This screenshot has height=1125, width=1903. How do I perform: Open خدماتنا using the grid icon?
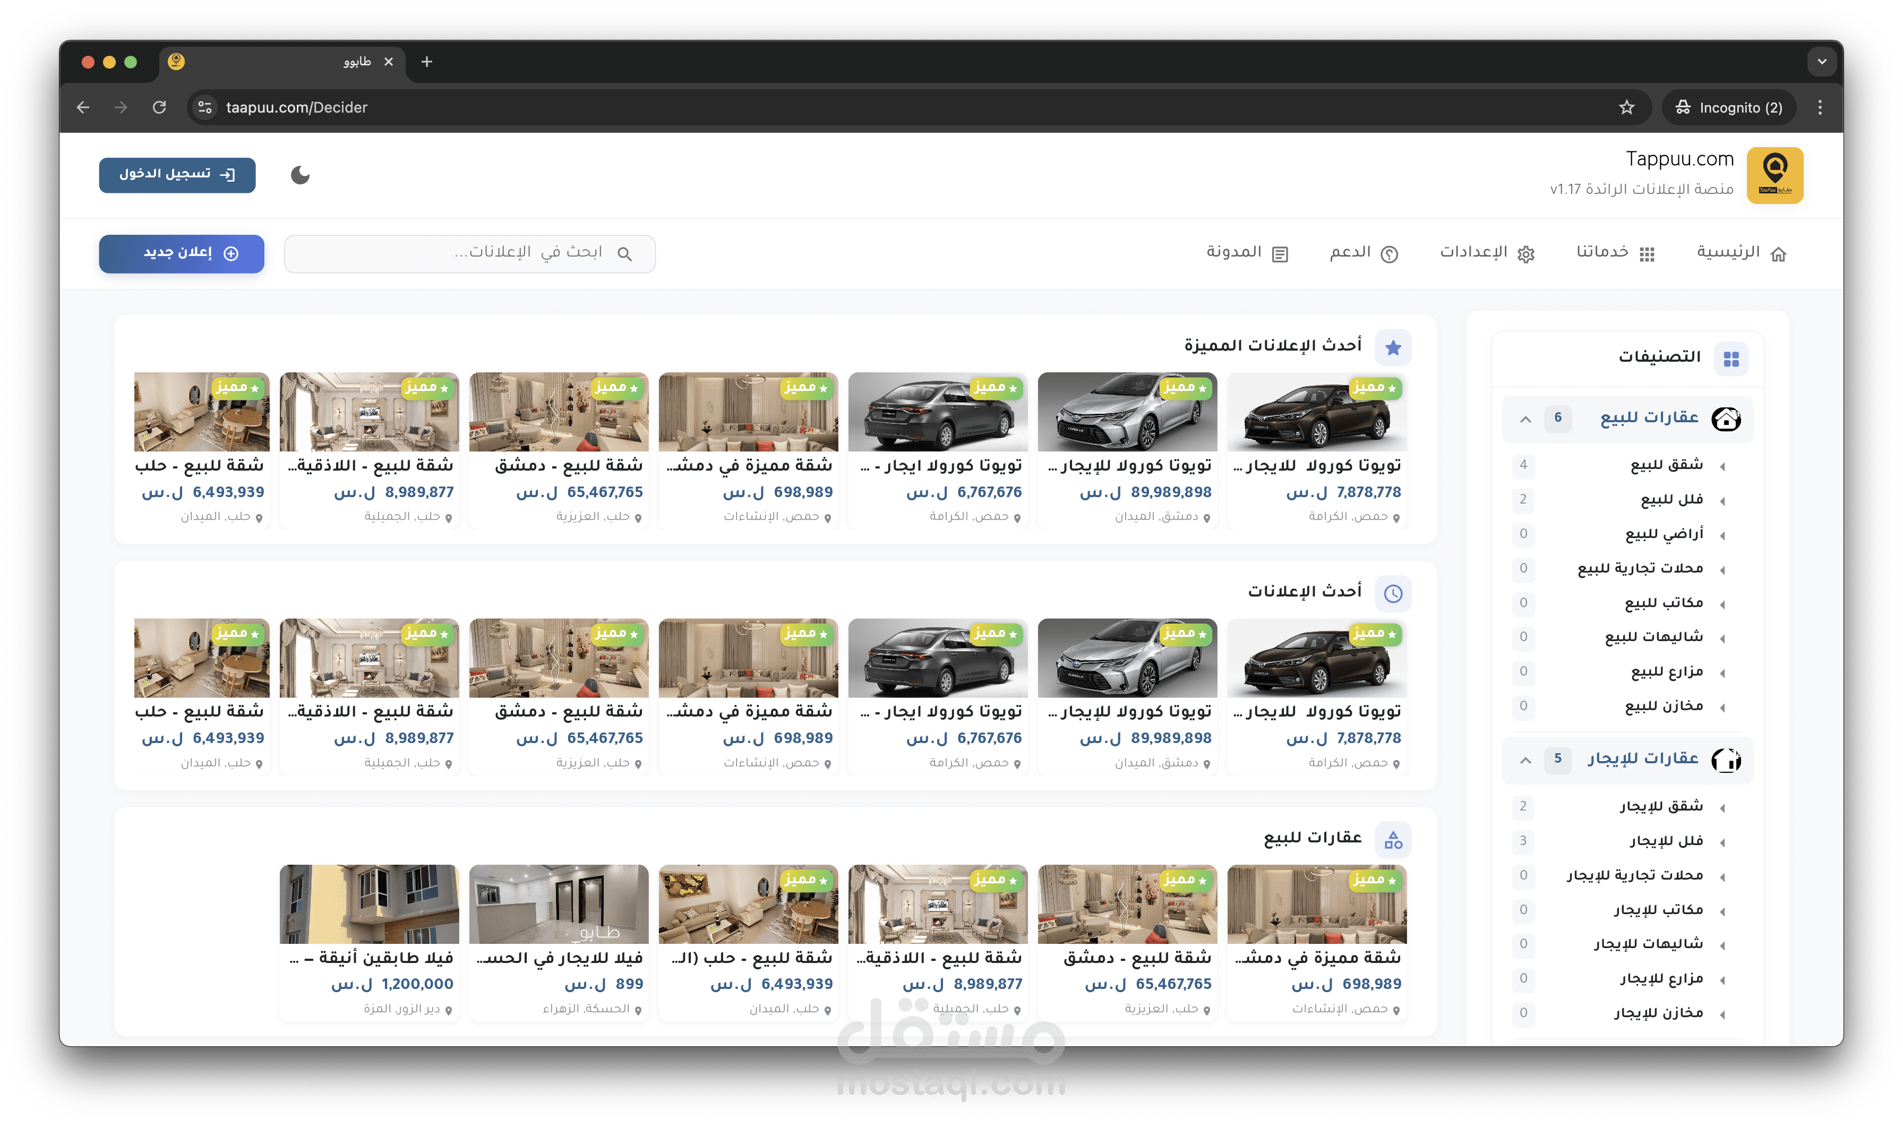(1649, 253)
